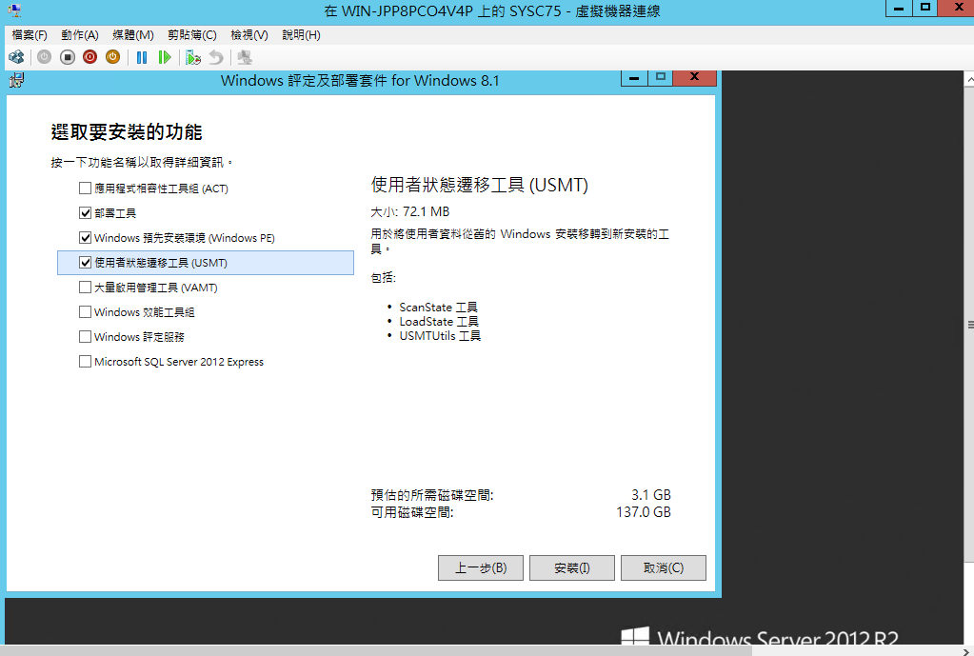Screen dimensions: 974x656
Task: Click the VM connection window title icon
Action: tap(15, 10)
